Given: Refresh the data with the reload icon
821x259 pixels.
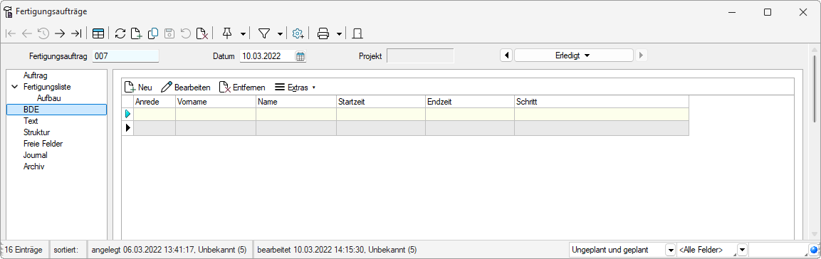Looking at the screenshot, I should [120, 33].
